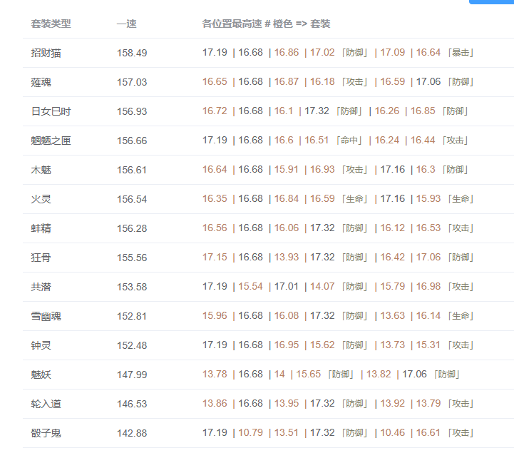Image resolution: width=514 pixels, height=463 pixels.
Task: Select the 轮入道 row name
Action: [46, 404]
